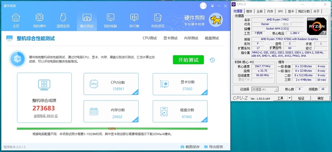Select the 测试分数 tab in CPU-Z
The height and width of the screenshot is (152, 332).
(304, 12)
